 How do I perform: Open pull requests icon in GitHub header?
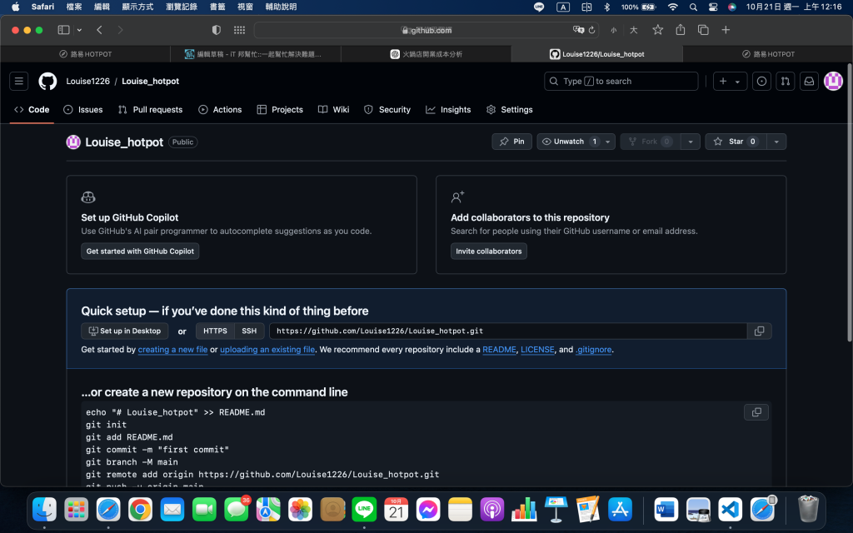pyautogui.click(x=785, y=81)
